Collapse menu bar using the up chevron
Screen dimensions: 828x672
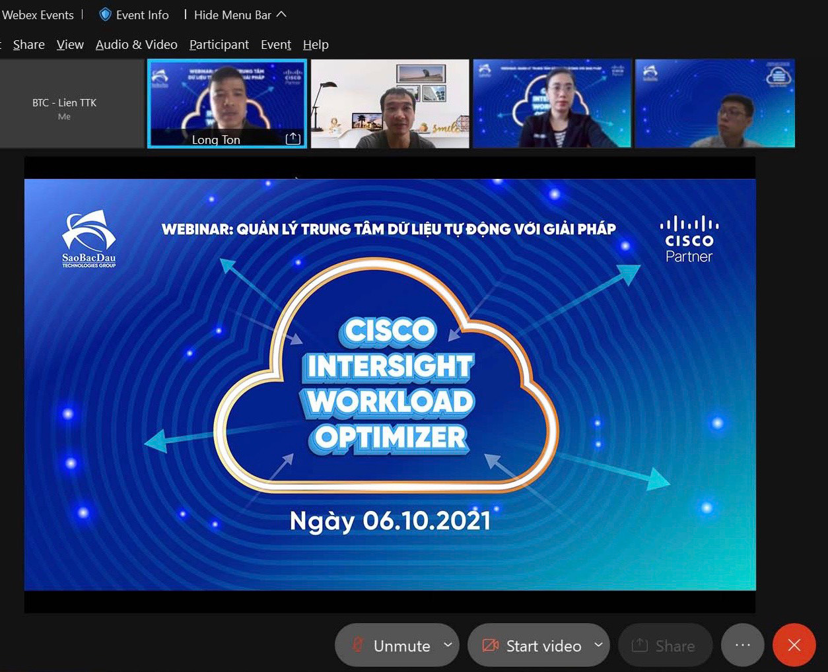click(281, 14)
